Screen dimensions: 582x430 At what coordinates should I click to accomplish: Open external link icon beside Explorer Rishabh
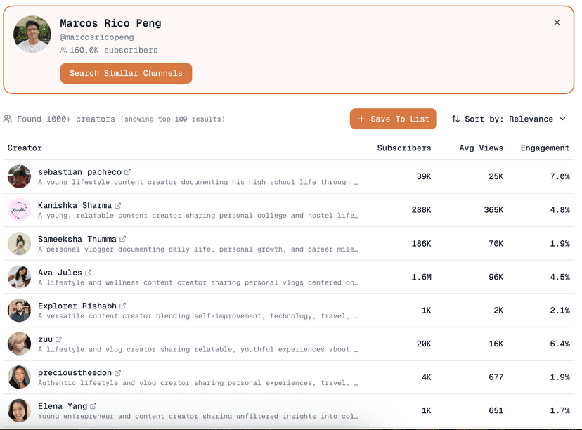pos(123,306)
